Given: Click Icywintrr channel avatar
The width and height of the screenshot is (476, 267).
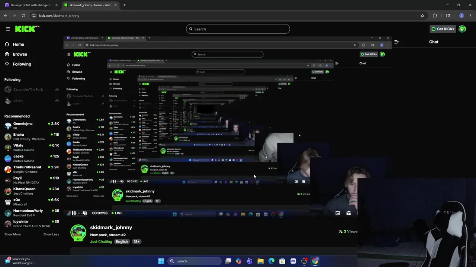Looking at the screenshot, I should tap(8, 224).
